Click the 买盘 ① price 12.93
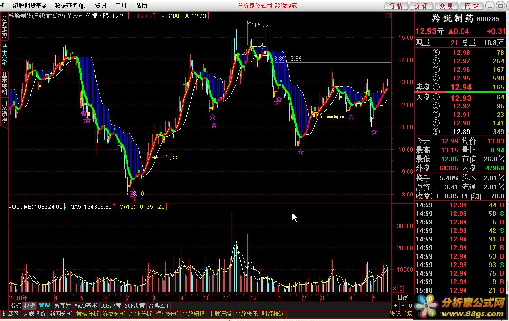Image resolution: width=509 pixels, height=321 pixels. (x=461, y=98)
